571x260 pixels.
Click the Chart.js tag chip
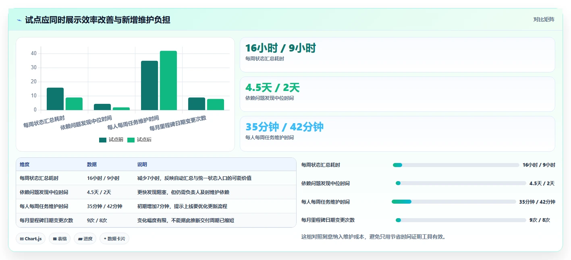(x=31, y=239)
